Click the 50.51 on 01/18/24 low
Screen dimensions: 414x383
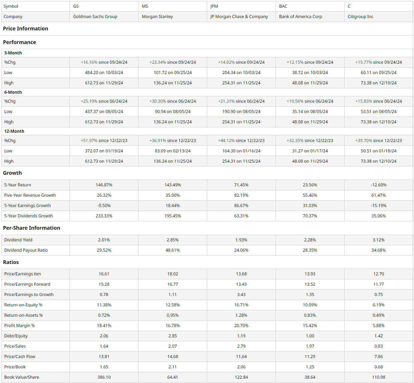tap(379, 151)
